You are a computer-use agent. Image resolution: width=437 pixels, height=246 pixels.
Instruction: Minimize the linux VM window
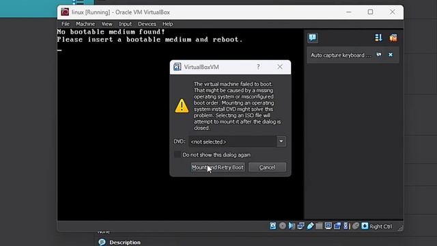349,12
